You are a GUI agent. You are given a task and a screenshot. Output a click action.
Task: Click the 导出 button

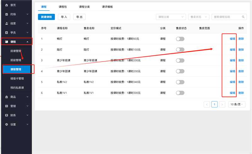(79, 17)
